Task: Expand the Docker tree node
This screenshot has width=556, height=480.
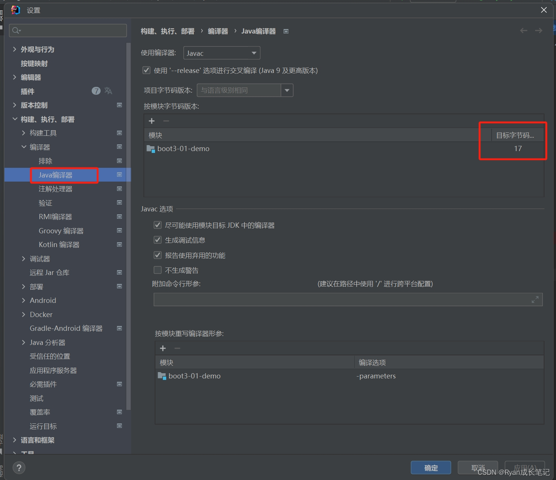Action: 23,314
